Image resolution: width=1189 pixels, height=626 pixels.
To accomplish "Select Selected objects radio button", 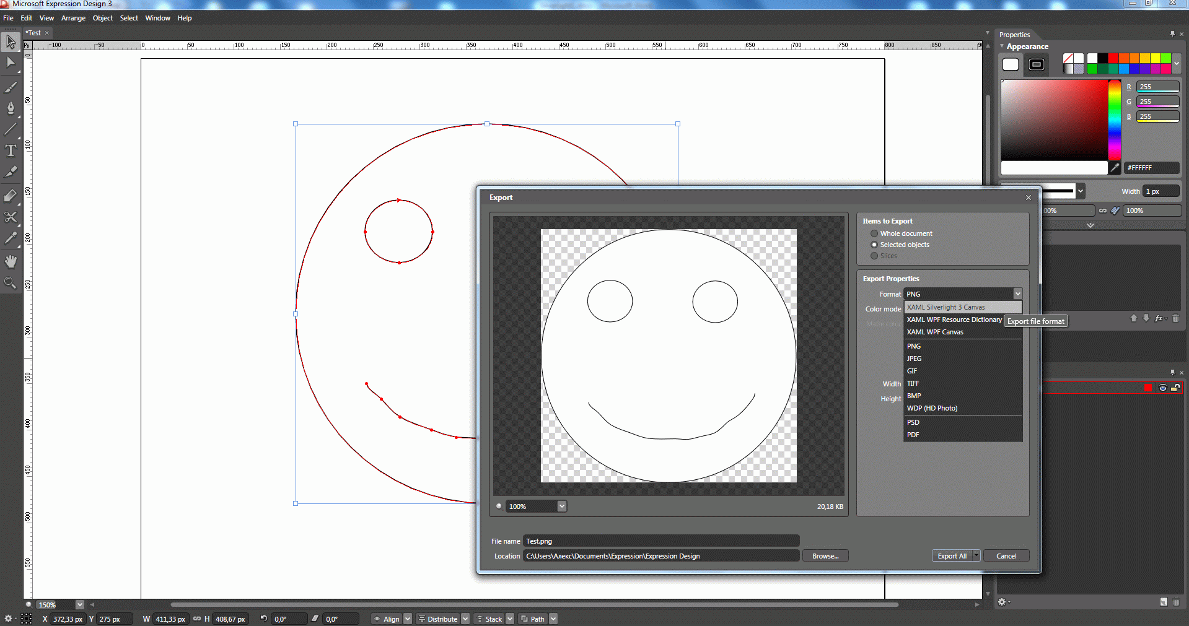I will tap(874, 245).
